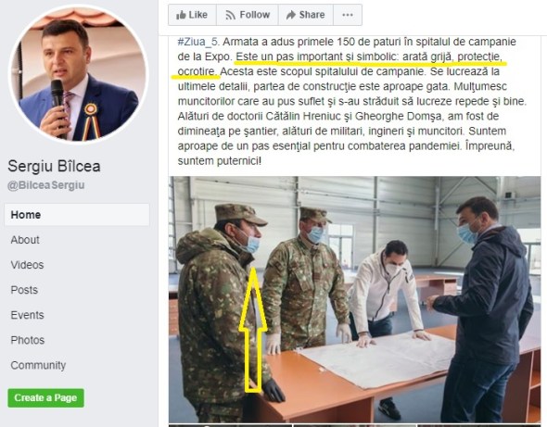This screenshot has width=547, height=427.
Task: Click the #Ziua_5 hashtag link
Action: pyautogui.click(x=197, y=42)
